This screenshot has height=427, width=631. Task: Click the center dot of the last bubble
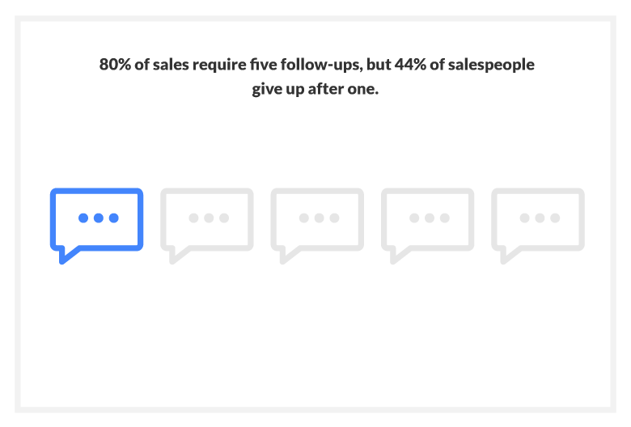click(540, 218)
